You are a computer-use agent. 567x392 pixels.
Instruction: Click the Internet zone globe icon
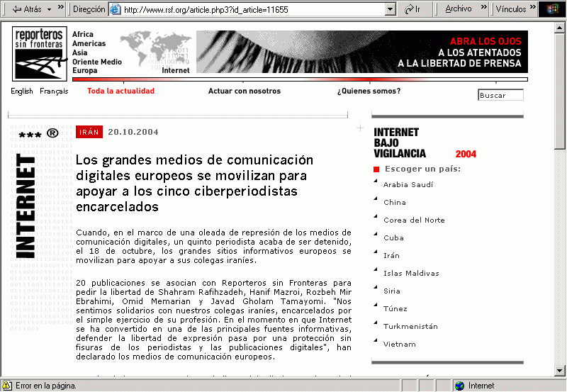[x=459, y=386]
